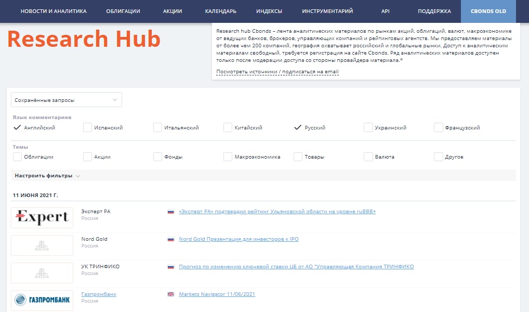This screenshot has width=529, height=312.
Task: Open the Газпромбанк provider link
Action: pos(99,294)
